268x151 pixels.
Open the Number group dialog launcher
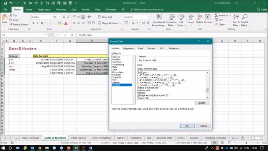pos(149,29)
